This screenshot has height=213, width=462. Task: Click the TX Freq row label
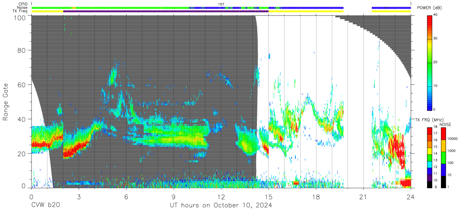pyautogui.click(x=20, y=11)
